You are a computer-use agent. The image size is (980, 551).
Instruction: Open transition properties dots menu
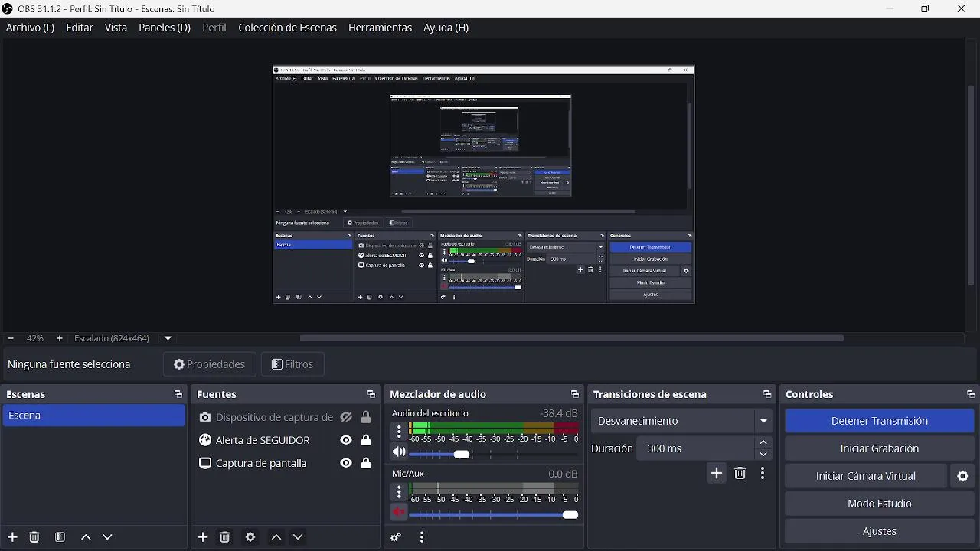762,474
